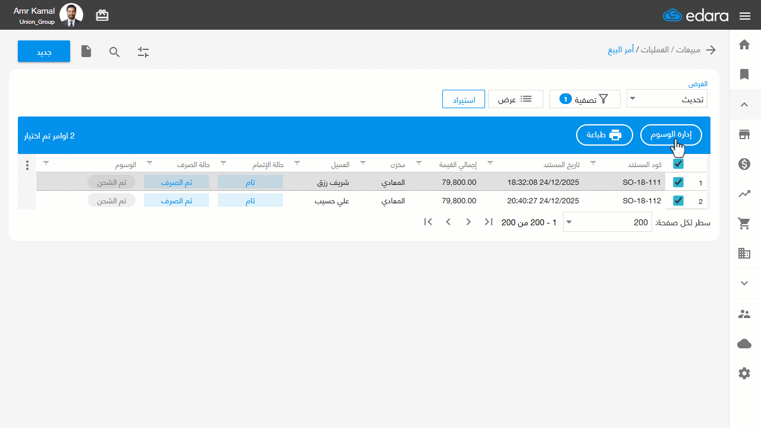Open the tune settings sliders icon
Screen dimensions: 761x428
point(143,52)
